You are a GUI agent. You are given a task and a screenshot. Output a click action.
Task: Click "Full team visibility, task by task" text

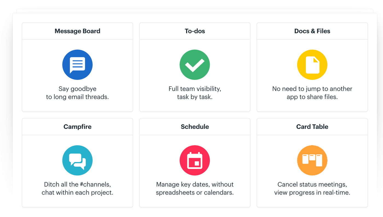[195, 93]
